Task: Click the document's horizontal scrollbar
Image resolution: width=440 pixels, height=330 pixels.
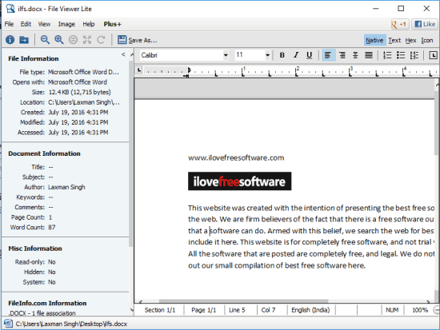Action: click(x=243, y=301)
